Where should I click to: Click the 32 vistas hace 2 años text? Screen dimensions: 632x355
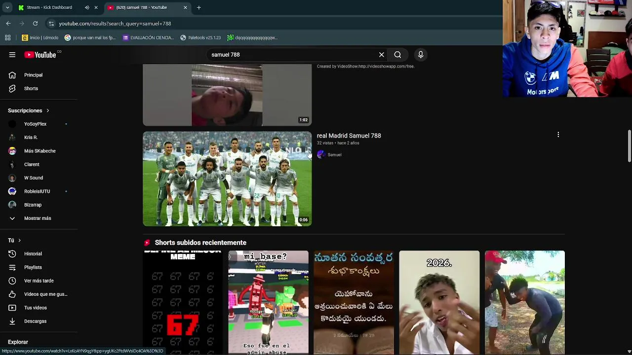click(338, 143)
